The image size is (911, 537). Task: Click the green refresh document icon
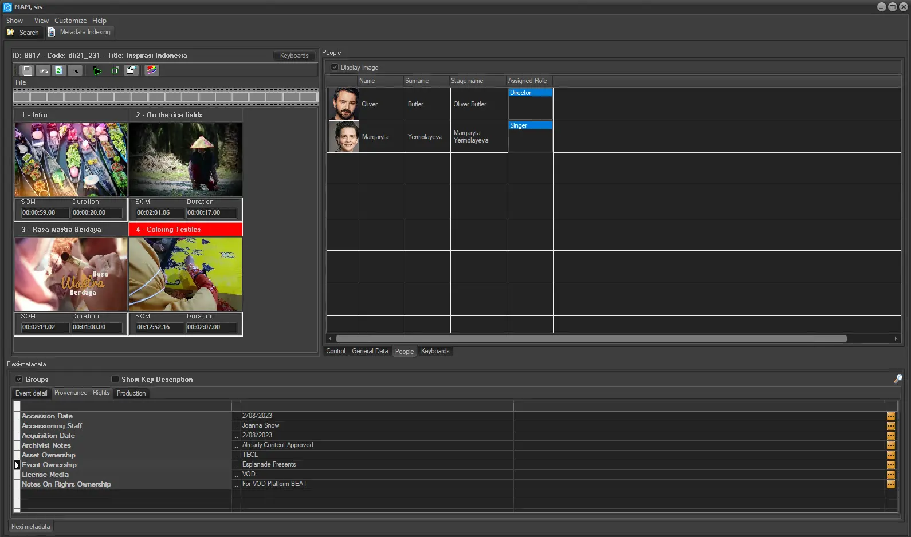(x=58, y=70)
